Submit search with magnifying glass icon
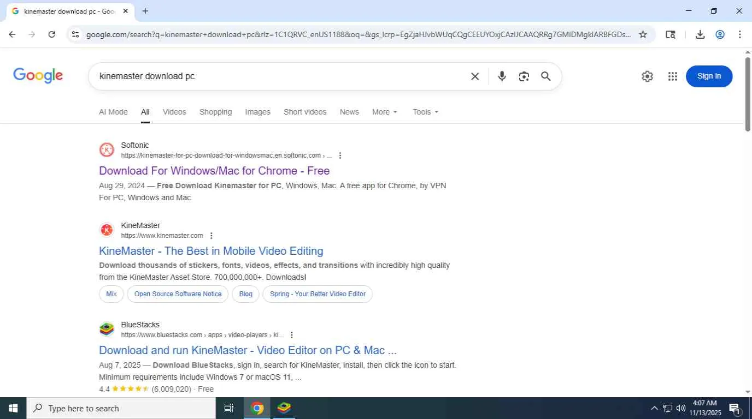Image resolution: width=752 pixels, height=419 pixels. click(545, 76)
